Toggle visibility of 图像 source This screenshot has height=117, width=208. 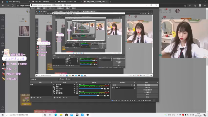pyautogui.click(x=74, y=87)
